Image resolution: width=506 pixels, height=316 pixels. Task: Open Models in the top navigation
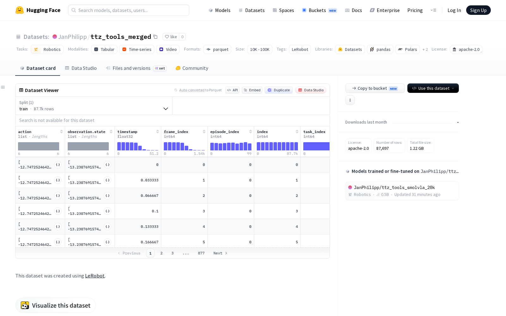click(x=219, y=10)
